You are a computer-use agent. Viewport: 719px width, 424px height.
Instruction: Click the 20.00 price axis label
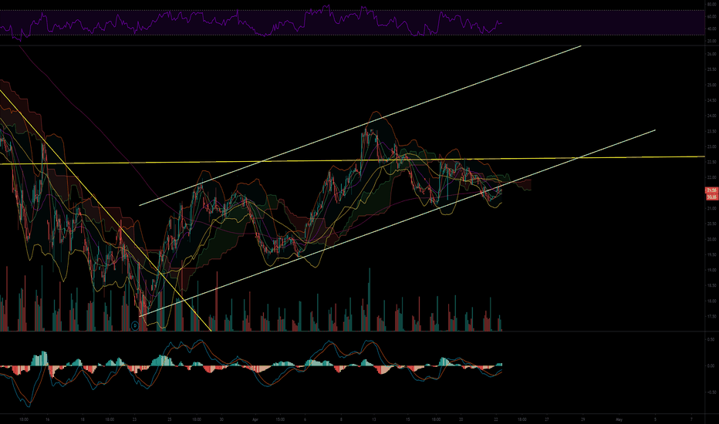pos(711,239)
